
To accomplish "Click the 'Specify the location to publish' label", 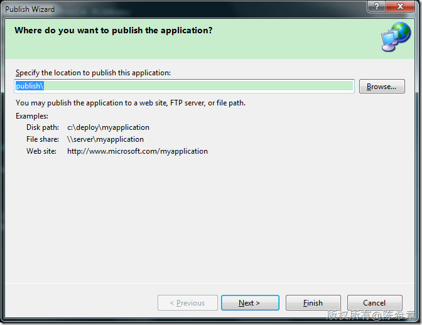I will [93, 73].
